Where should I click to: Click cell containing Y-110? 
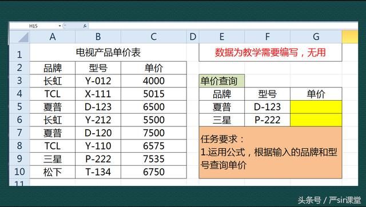click(98, 146)
